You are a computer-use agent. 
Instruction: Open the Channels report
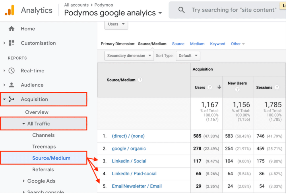(43, 135)
